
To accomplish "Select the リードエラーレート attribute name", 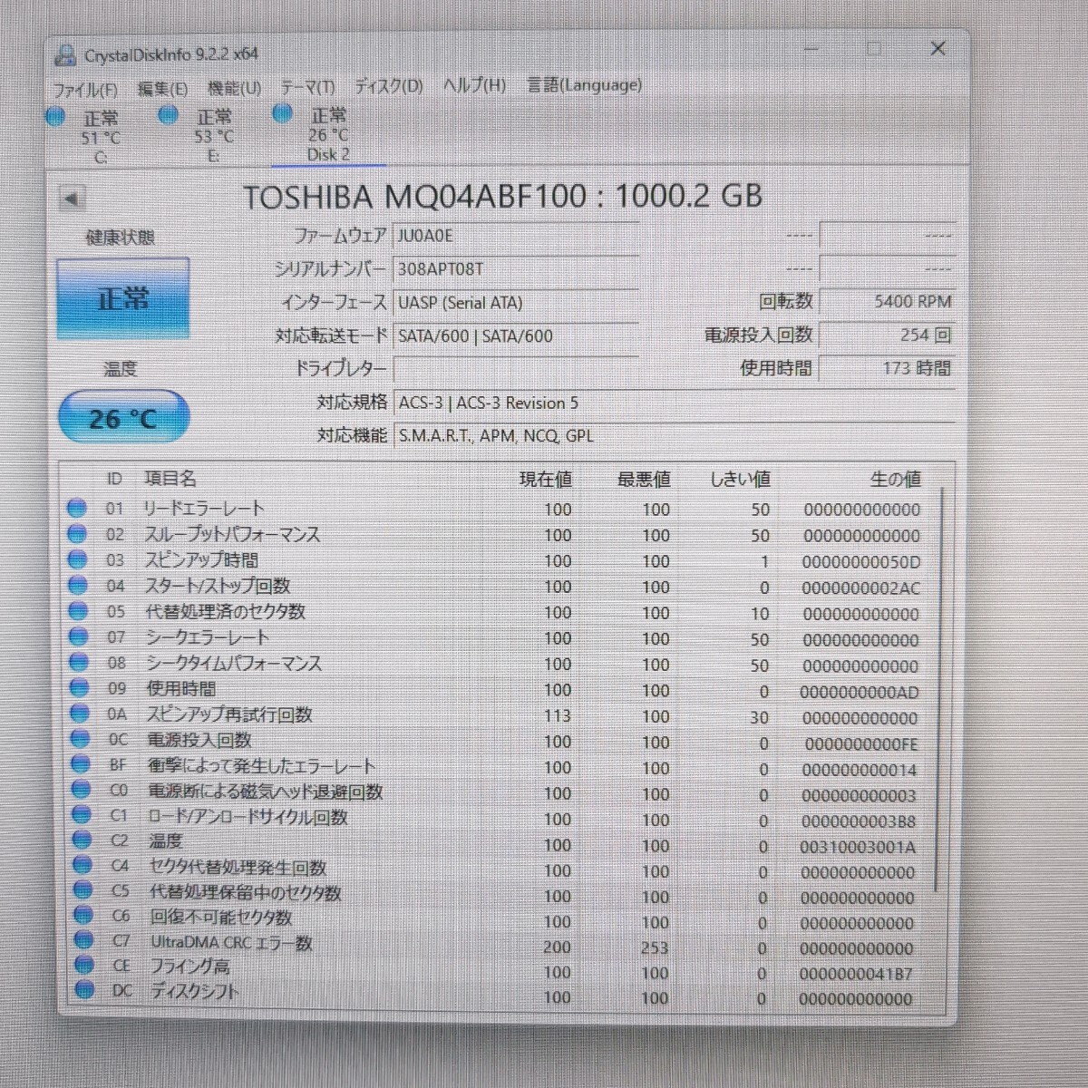I will [x=204, y=509].
